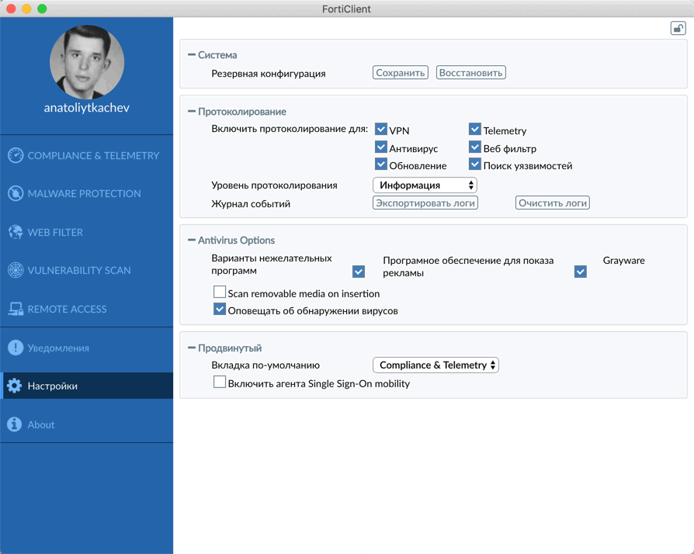Click the username anatoliytkachev

[87, 108]
